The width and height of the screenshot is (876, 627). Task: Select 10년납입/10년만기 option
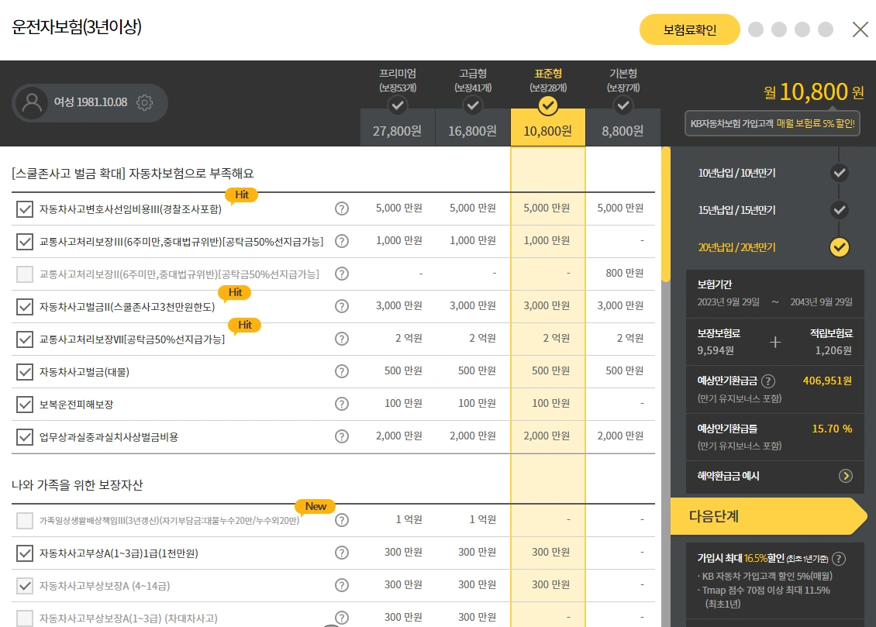[773, 173]
